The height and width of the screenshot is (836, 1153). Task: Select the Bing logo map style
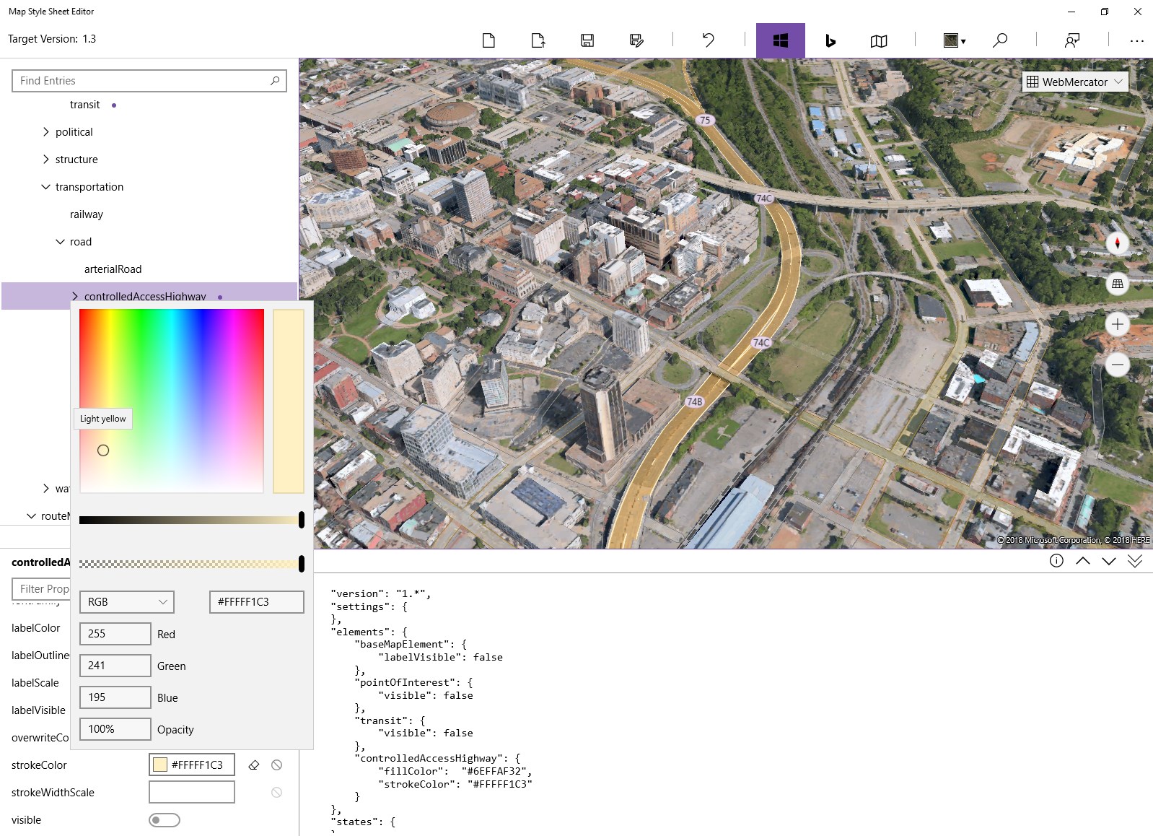830,40
